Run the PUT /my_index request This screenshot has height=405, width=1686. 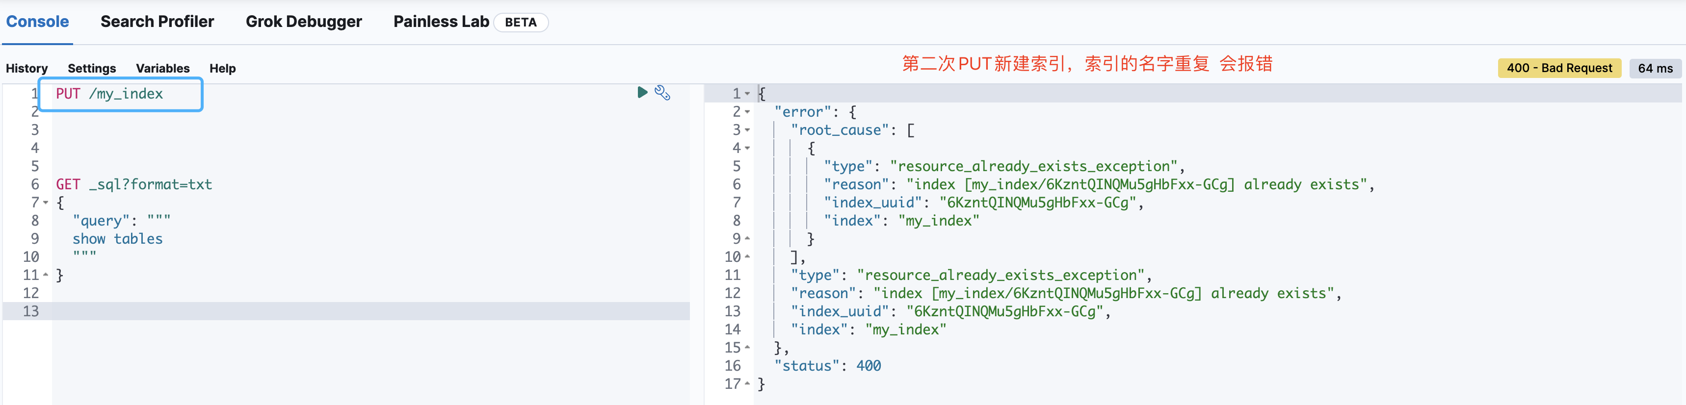pyautogui.click(x=642, y=92)
